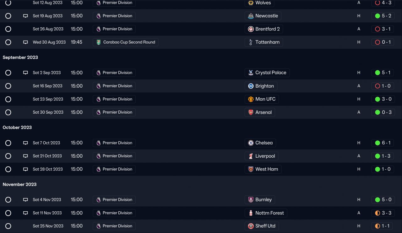The image size is (402, 233).
Task: Open the 3 - 3 draw result
Action: coord(383,213)
